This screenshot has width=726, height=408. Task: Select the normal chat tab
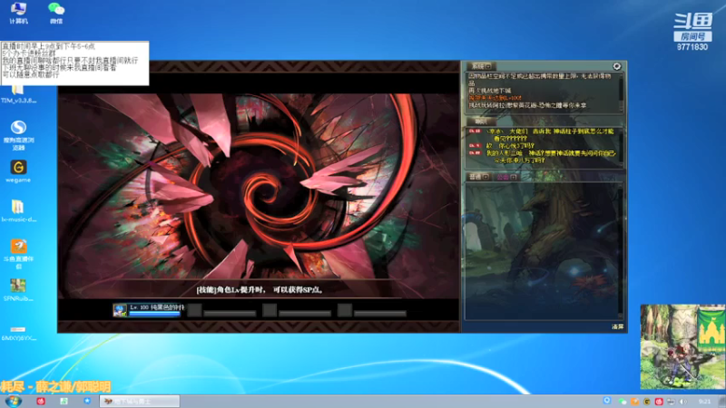click(479, 177)
